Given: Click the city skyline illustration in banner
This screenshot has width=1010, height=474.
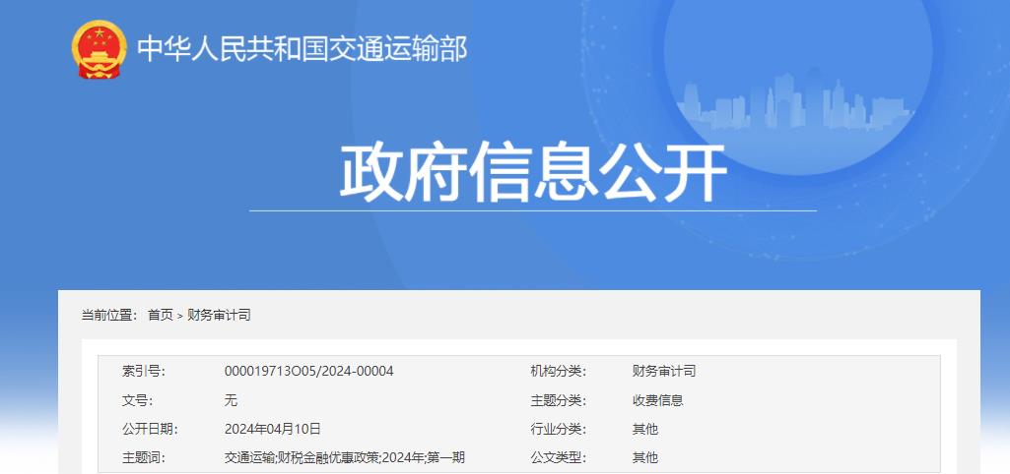Looking at the screenshot, I should point(789,101).
